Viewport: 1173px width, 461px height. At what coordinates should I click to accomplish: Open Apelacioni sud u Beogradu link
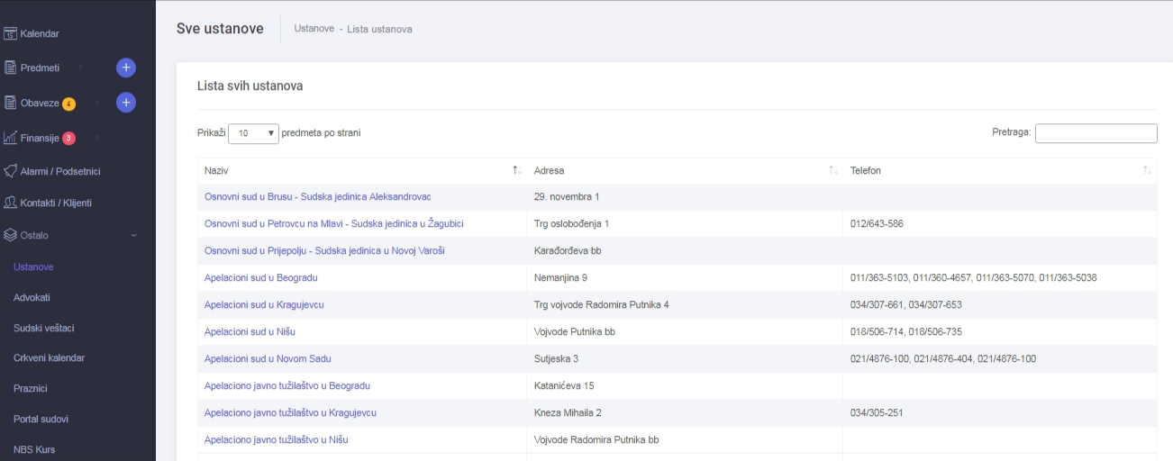point(260,278)
